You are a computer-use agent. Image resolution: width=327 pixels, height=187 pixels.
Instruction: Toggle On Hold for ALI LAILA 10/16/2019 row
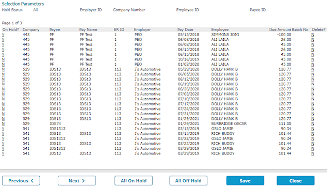click(3, 59)
